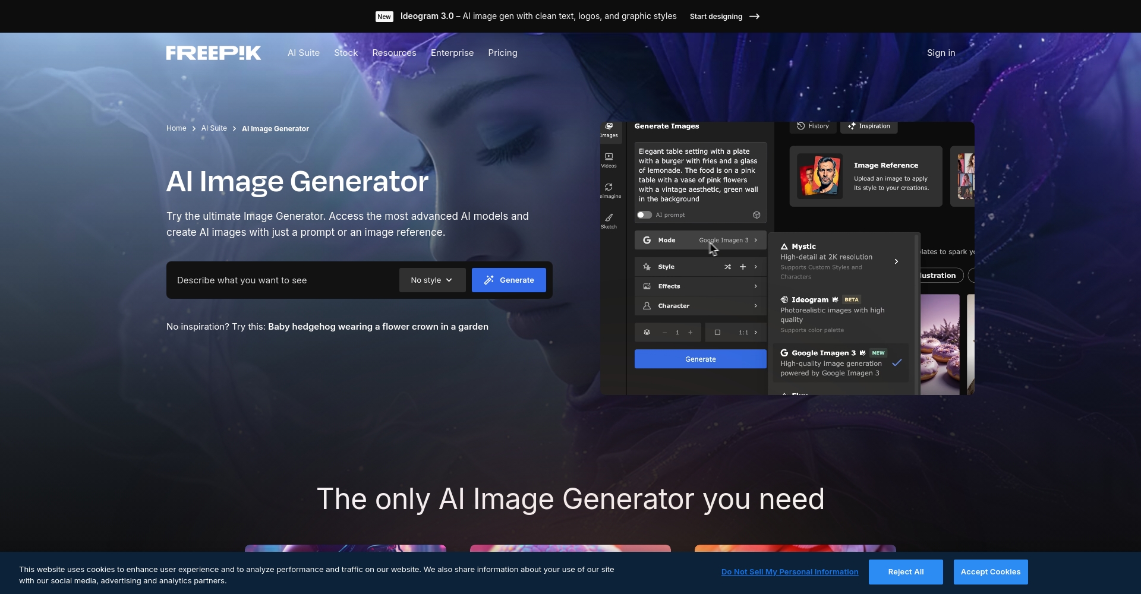
Task: Decrease image count with minus
Action: click(664, 333)
